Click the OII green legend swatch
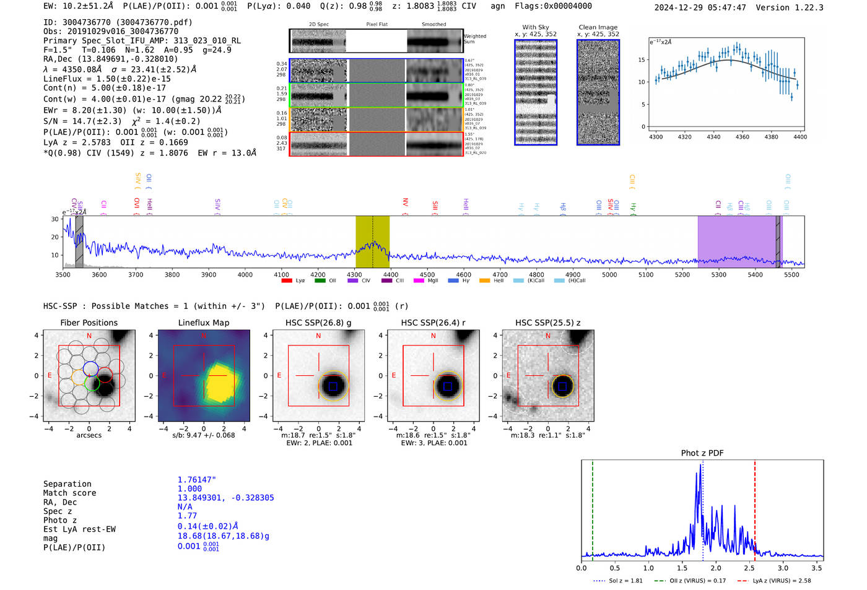Image resolution: width=867 pixels, height=590 pixels. coord(320,280)
